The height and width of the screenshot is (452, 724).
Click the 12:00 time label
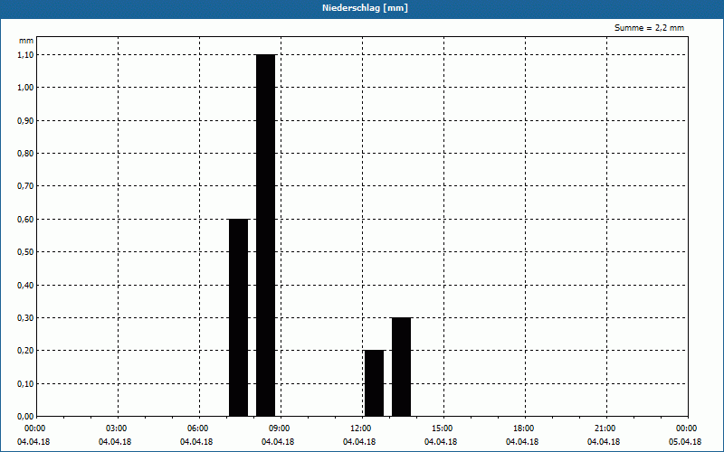click(360, 428)
